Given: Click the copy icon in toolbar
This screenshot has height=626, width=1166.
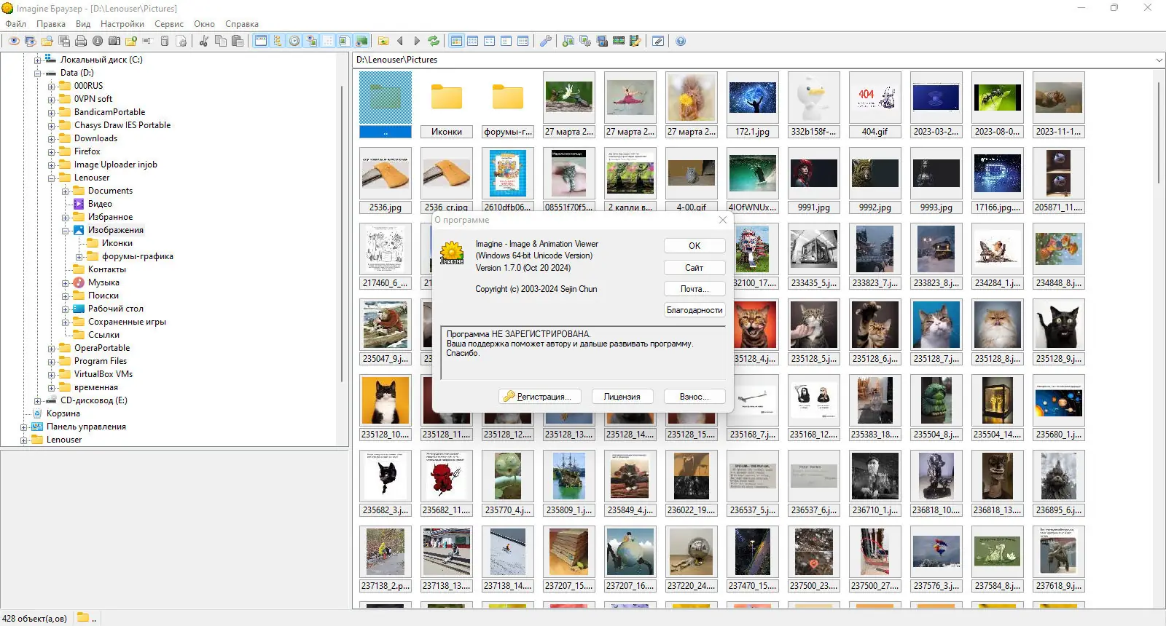Looking at the screenshot, I should coord(221,41).
